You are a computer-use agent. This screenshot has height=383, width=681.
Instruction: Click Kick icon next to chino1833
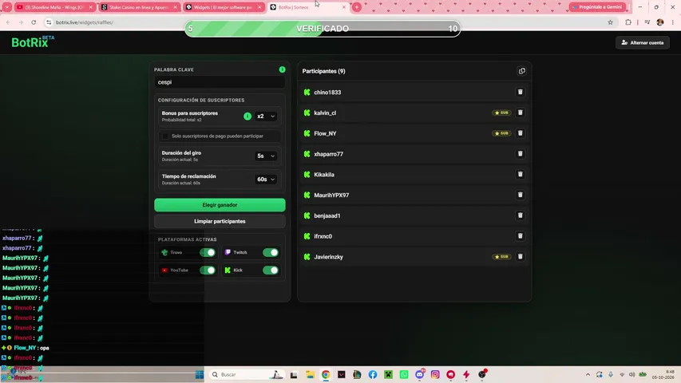click(307, 92)
